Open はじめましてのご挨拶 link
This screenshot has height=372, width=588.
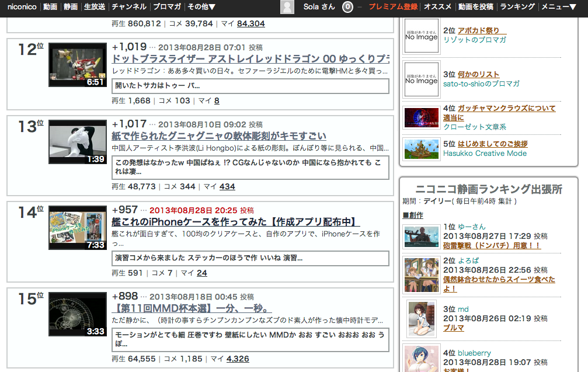point(492,144)
